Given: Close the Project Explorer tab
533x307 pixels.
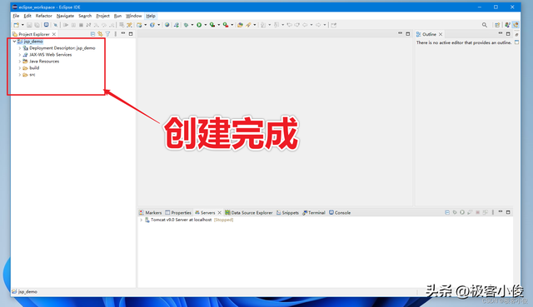Looking at the screenshot, I should click(x=54, y=34).
